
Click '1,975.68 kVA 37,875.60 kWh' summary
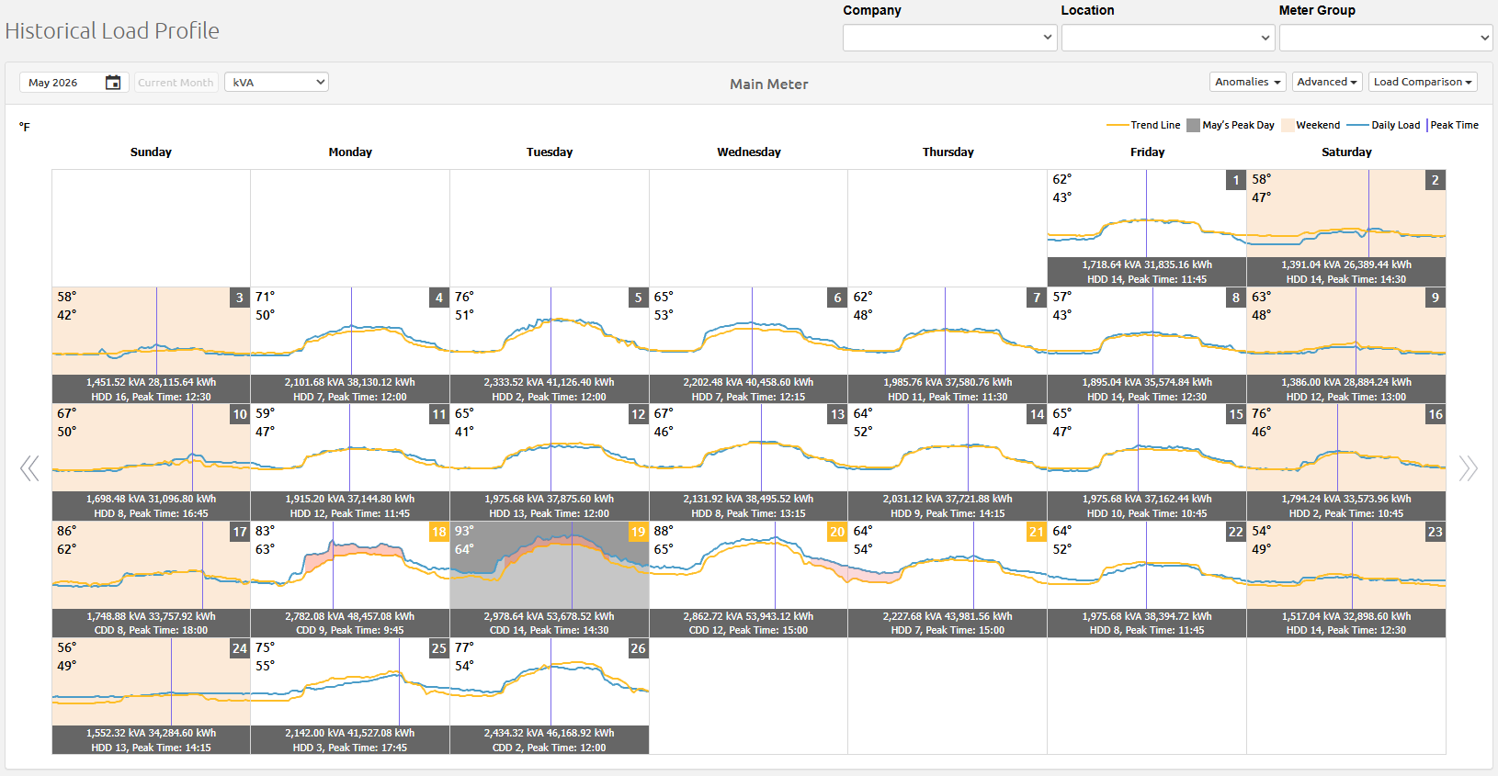click(x=550, y=499)
